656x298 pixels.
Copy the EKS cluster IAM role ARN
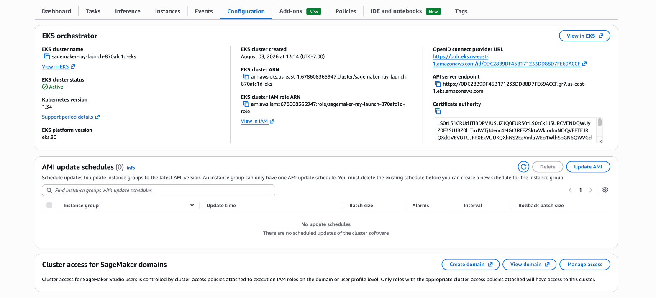[246, 104]
